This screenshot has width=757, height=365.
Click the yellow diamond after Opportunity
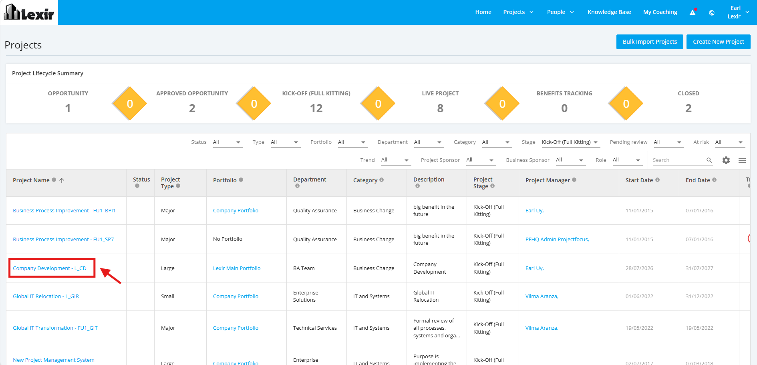pos(129,103)
